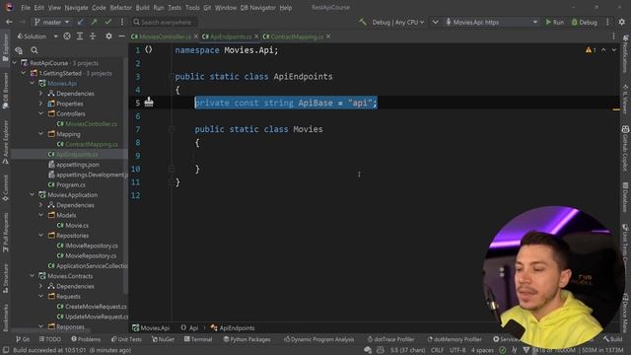Click the Solution panel search magnifier
This screenshot has height=355, width=631.
point(35,50)
